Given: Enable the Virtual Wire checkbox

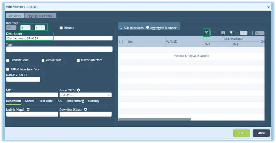Looking at the screenshot, I should point(43,60).
